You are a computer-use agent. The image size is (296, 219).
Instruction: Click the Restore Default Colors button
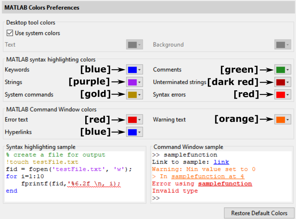pyautogui.click(x=259, y=213)
